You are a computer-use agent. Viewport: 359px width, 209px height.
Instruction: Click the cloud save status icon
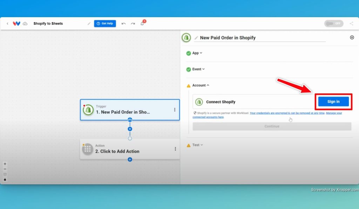pos(25,23)
